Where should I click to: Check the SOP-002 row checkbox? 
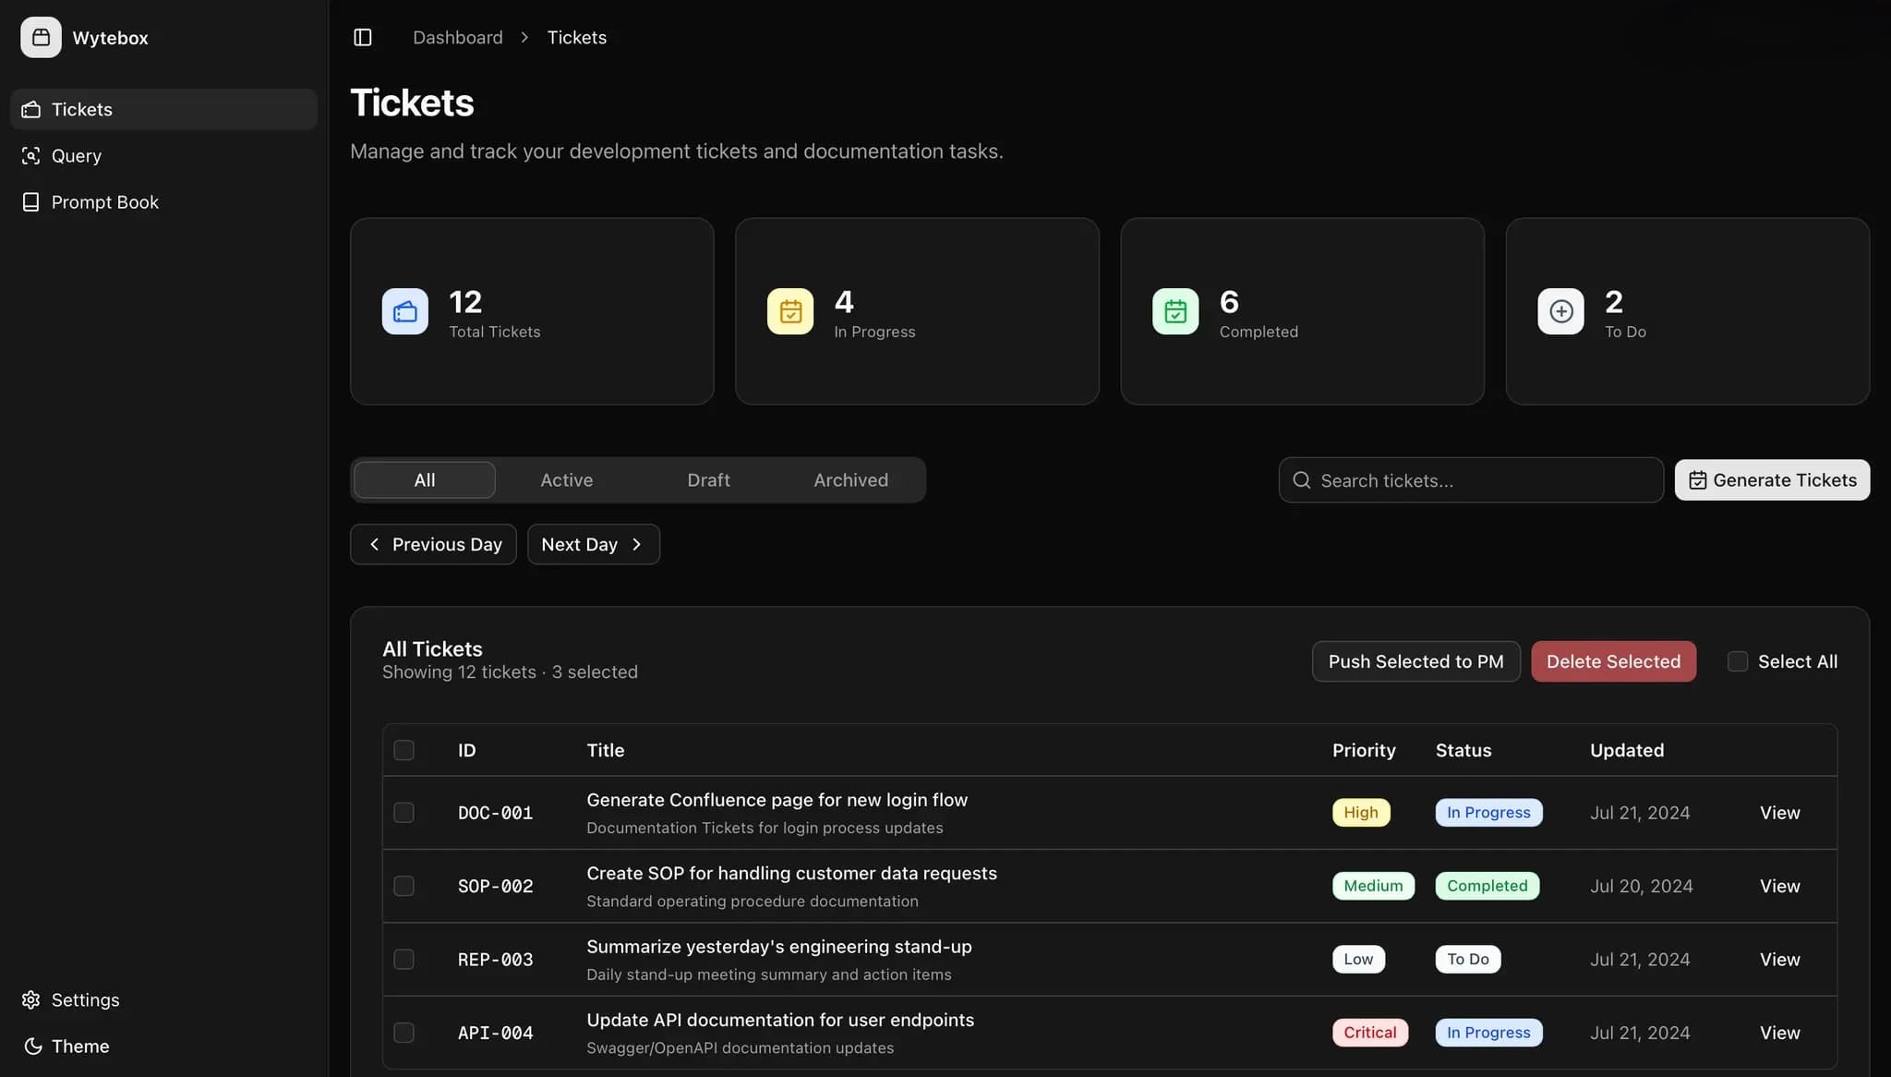click(403, 886)
